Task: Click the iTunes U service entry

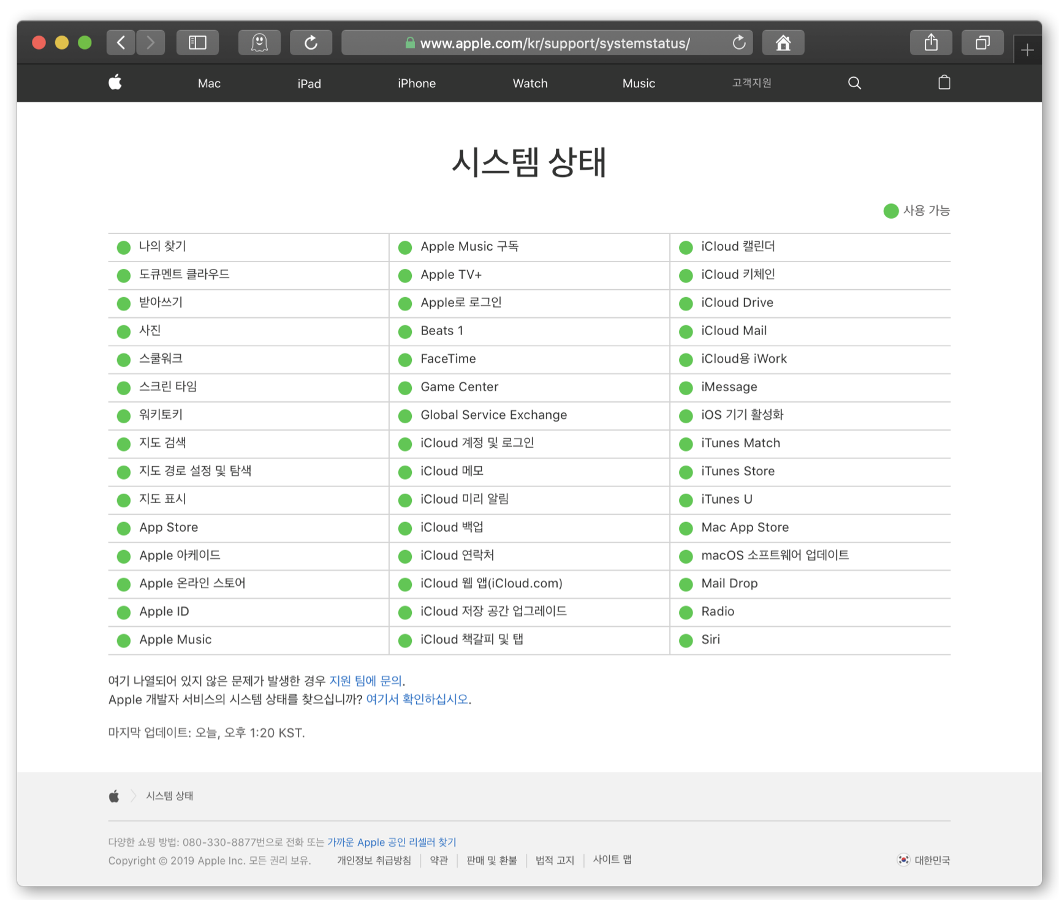Action: 810,500
